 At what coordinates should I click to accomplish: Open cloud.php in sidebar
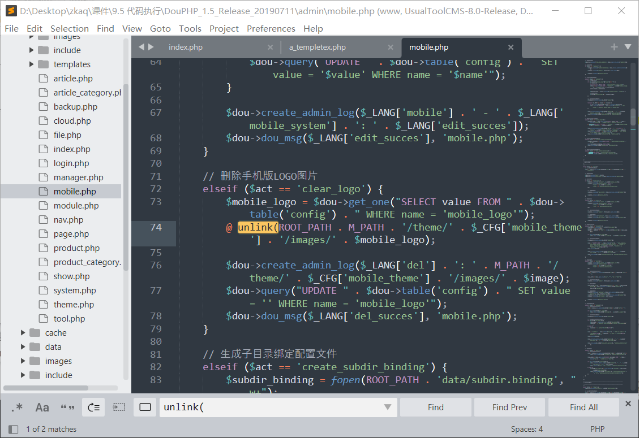(x=72, y=121)
